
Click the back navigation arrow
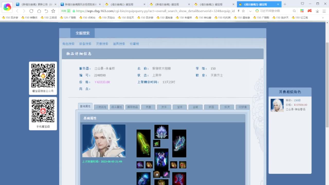[x=17, y=11]
